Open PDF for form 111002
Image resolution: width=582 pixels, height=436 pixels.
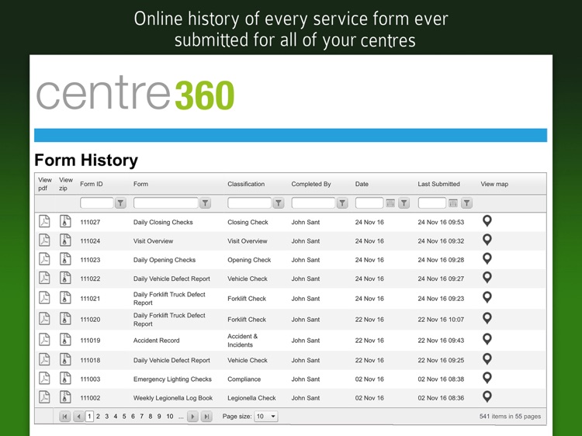[x=44, y=397]
